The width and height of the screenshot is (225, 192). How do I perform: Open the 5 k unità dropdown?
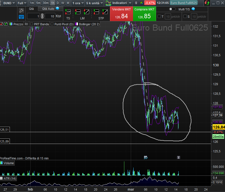click(x=94, y=3)
